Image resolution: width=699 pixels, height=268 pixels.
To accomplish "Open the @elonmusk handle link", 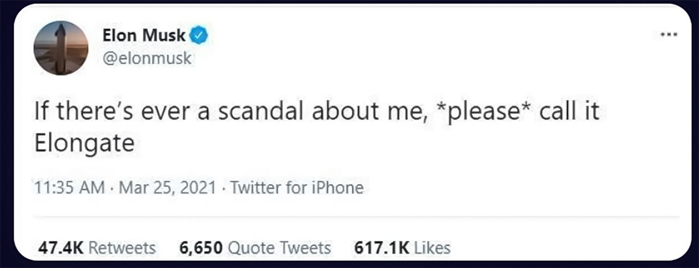I will click(147, 58).
